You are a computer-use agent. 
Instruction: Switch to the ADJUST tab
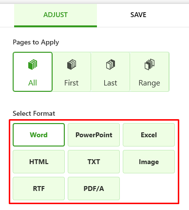point(56,16)
